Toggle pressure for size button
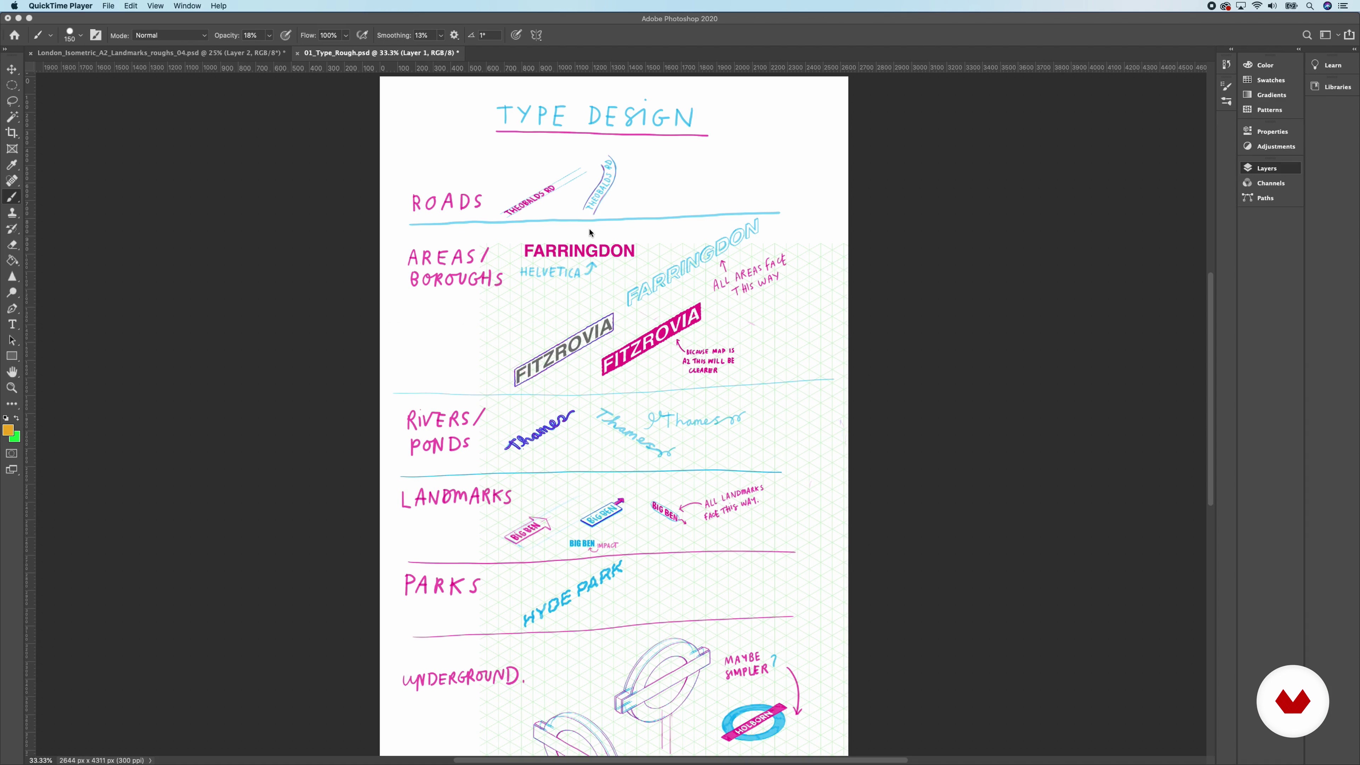The height and width of the screenshot is (765, 1360). pyautogui.click(x=516, y=35)
